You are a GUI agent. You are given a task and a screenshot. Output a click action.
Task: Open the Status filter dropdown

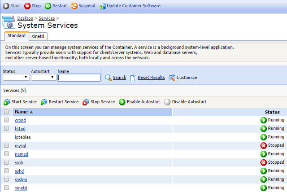tap(16, 77)
